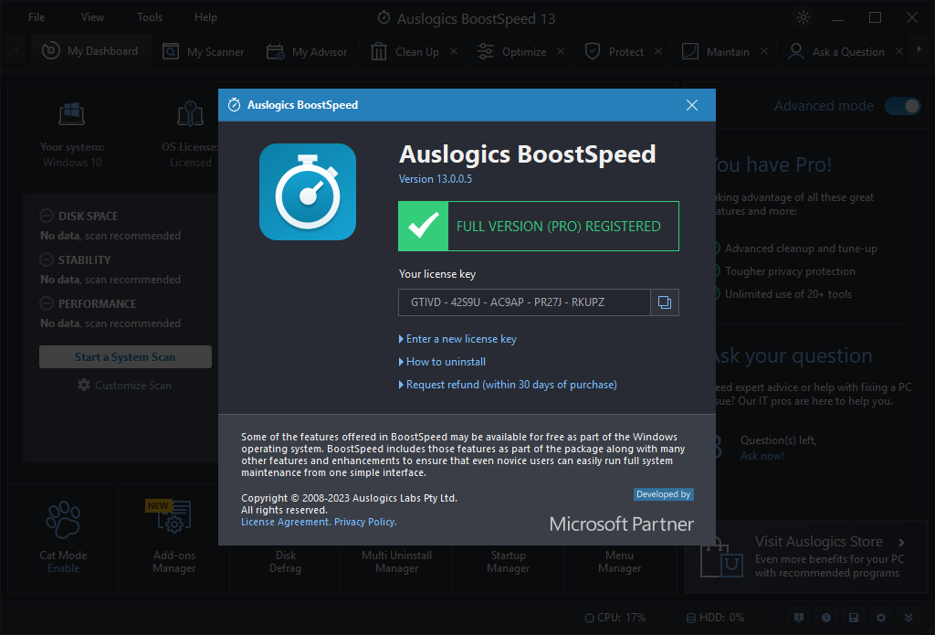Click the HDD usage indicator
Screen dimensions: 935x635
coord(716,618)
